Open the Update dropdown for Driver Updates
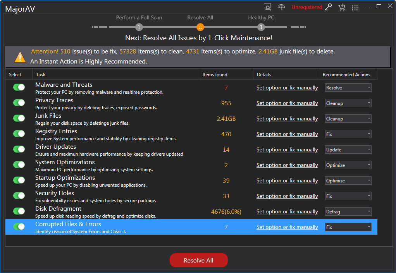Viewport: 396px width, 273px height. (348, 150)
